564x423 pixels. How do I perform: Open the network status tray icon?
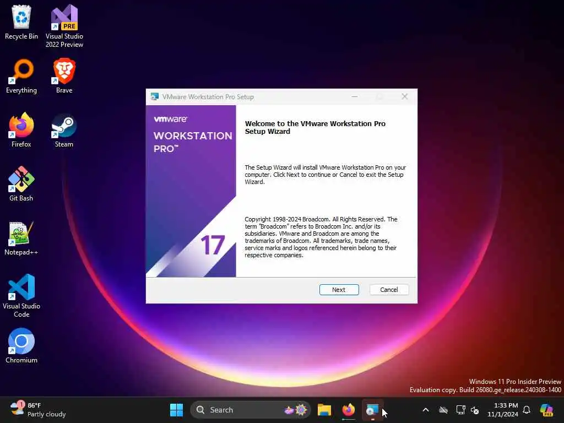coord(461,410)
